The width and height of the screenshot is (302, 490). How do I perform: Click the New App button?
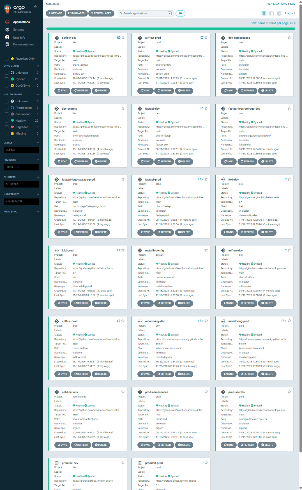point(55,13)
